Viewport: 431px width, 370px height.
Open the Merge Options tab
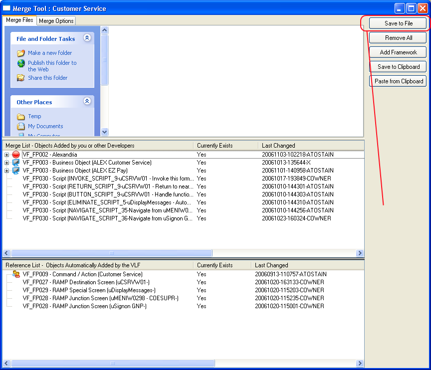[x=56, y=21]
